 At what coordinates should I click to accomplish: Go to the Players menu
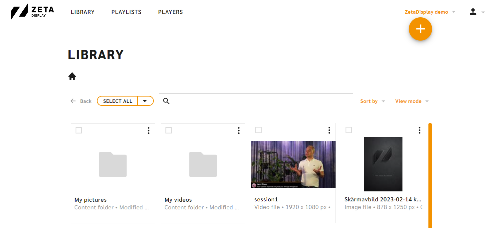(170, 12)
